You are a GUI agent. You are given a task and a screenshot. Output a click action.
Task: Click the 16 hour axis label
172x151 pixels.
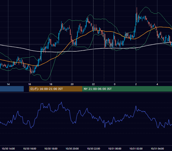click(x=30, y=84)
